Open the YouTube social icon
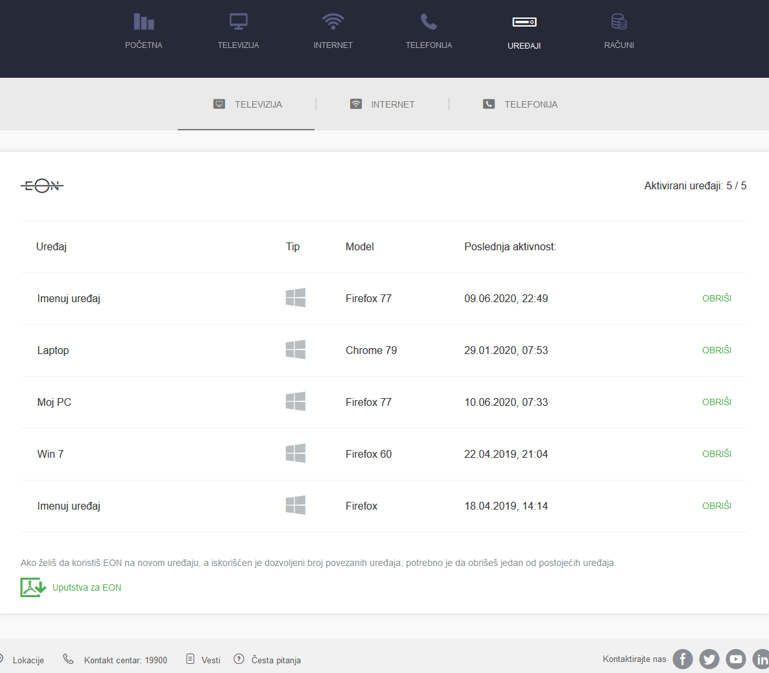This screenshot has height=673, width=769. (x=736, y=659)
